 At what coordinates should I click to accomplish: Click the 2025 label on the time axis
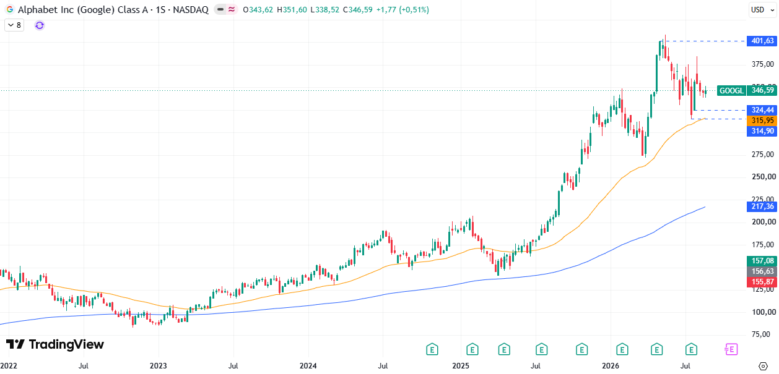point(460,366)
